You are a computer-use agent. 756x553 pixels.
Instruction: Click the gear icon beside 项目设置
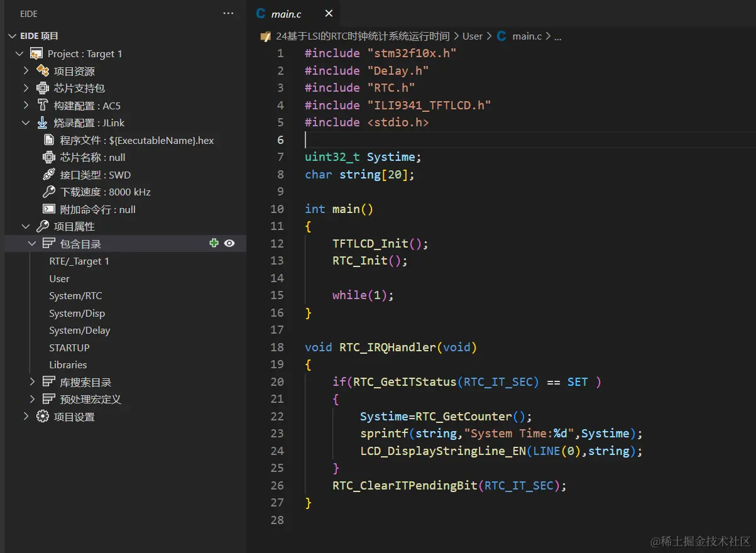click(43, 417)
